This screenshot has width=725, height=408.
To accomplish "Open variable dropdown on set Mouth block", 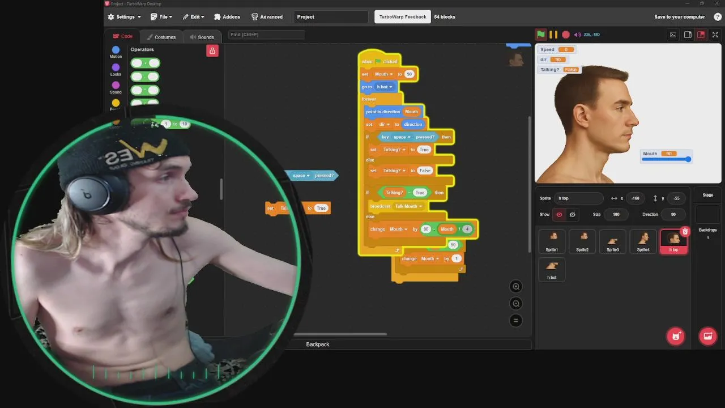I will click(x=383, y=74).
